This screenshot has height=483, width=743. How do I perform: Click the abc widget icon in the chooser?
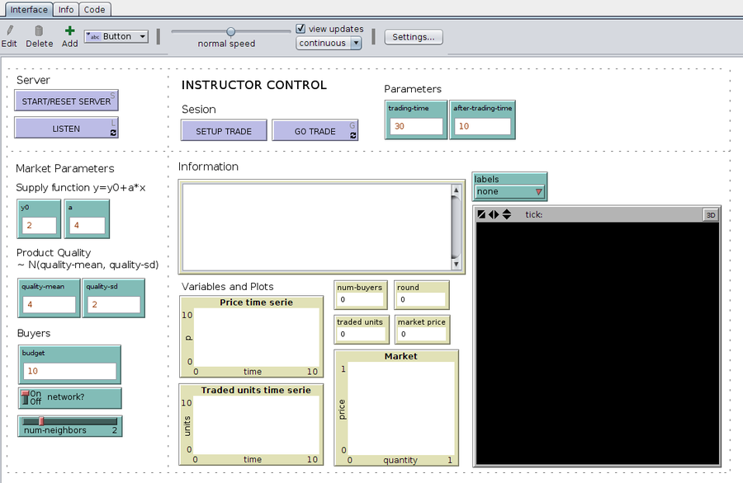click(93, 35)
